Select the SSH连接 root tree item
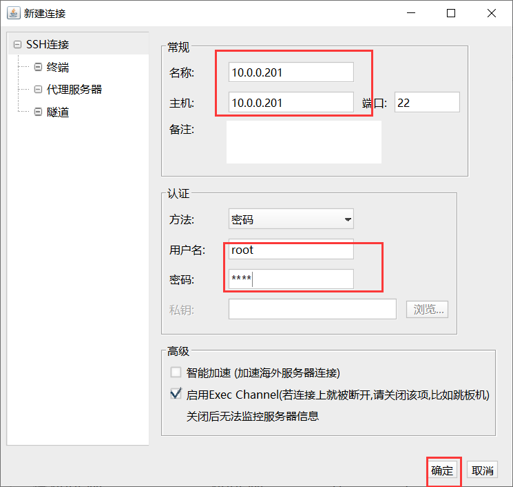Viewport: 513px width, 487px height. click(48, 44)
